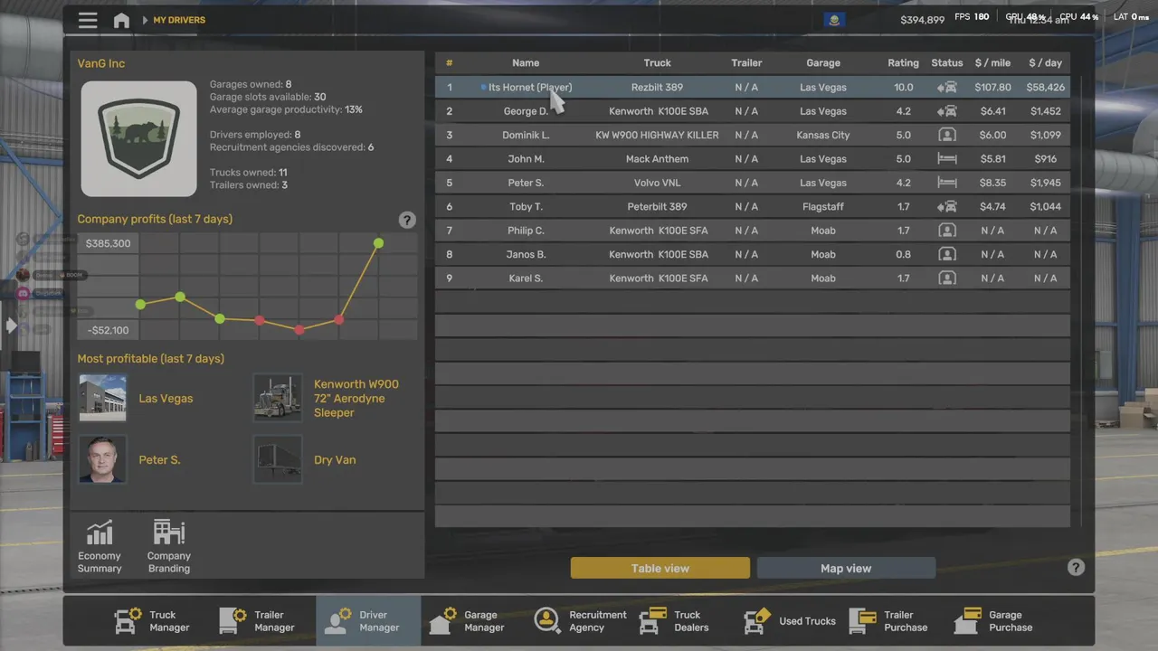Click the Las Vegas most profitable label
Viewport: 1158px width, 651px height.
pyautogui.click(x=166, y=398)
